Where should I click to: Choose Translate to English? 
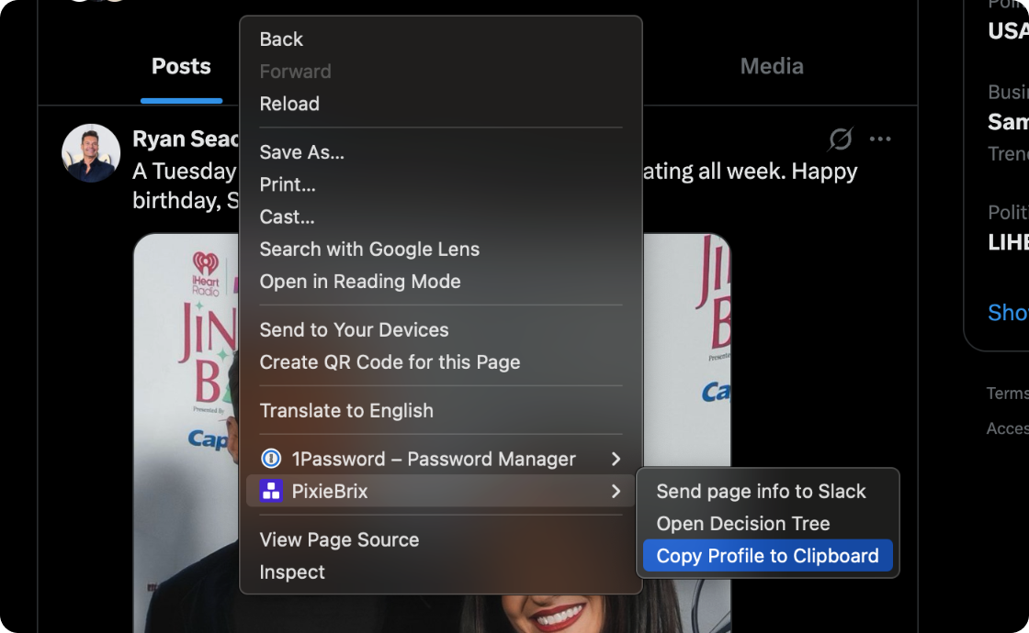pyautogui.click(x=346, y=411)
